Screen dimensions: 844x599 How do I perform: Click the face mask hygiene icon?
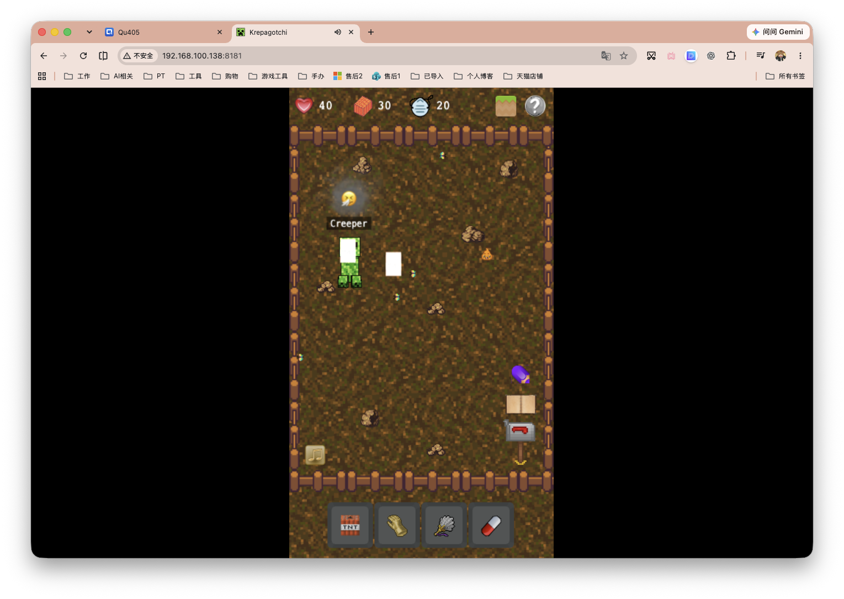click(x=421, y=105)
